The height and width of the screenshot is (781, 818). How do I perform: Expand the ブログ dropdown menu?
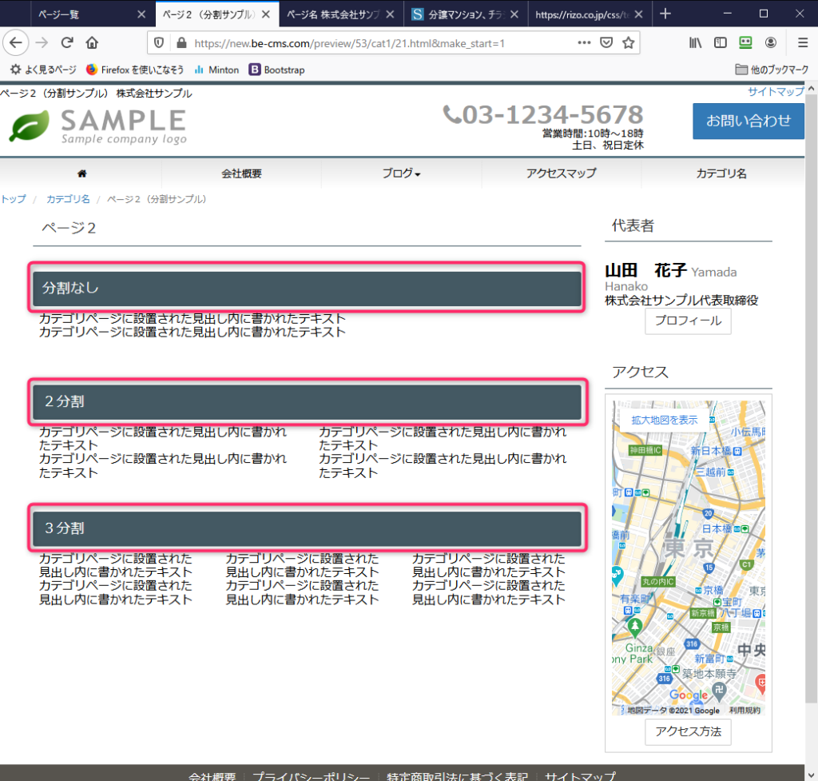(x=401, y=173)
